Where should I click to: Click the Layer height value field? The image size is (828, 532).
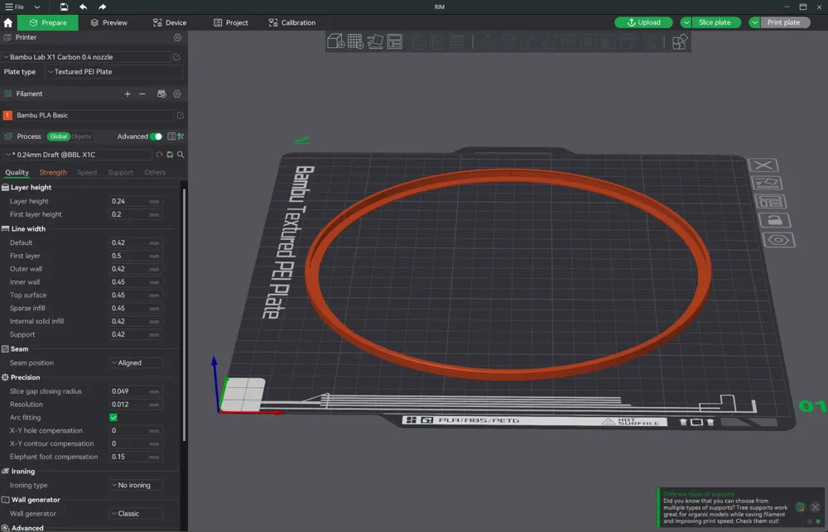pyautogui.click(x=136, y=201)
